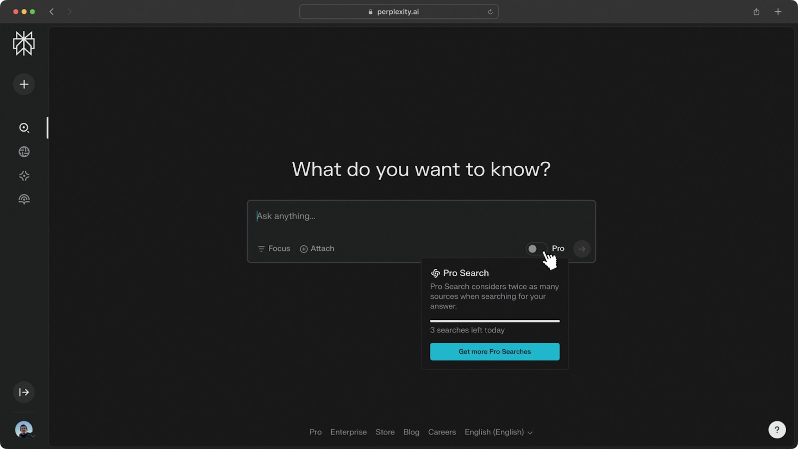Click the help question mark button
The height and width of the screenshot is (449, 798).
pos(777,430)
